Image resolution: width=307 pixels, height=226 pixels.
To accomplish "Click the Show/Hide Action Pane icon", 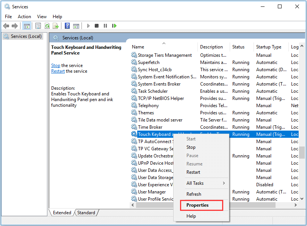I will point(76,26).
